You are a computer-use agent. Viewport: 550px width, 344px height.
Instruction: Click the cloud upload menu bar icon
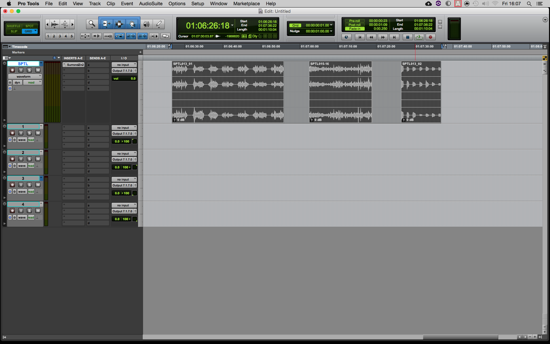(429, 4)
